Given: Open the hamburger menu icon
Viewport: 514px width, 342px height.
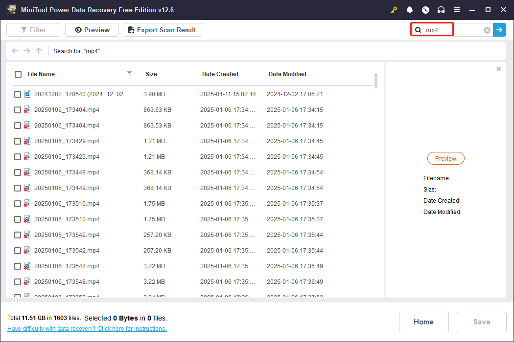Looking at the screenshot, I should pyautogui.click(x=457, y=9).
